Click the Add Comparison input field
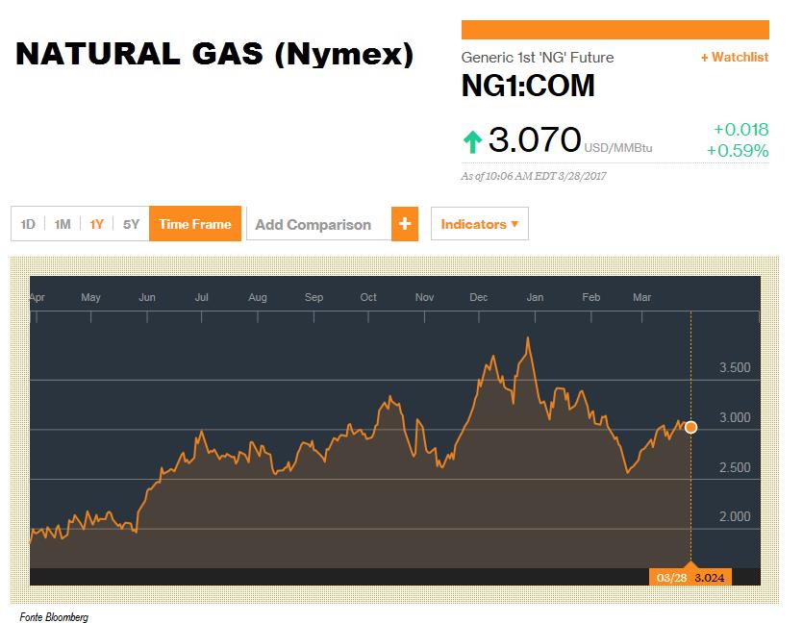803x623 pixels. pyautogui.click(x=318, y=224)
